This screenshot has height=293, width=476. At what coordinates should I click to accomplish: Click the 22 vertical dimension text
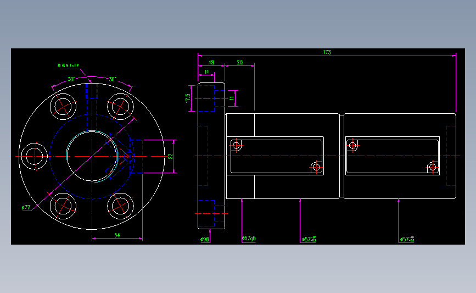[170, 156]
